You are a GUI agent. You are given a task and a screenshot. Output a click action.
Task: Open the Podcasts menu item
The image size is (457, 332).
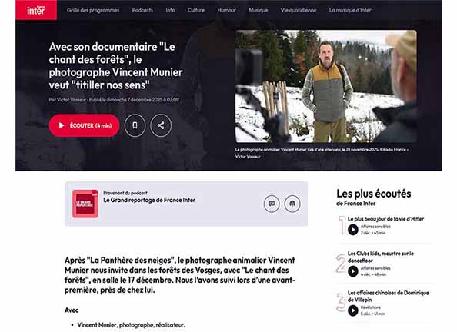pyautogui.click(x=142, y=10)
